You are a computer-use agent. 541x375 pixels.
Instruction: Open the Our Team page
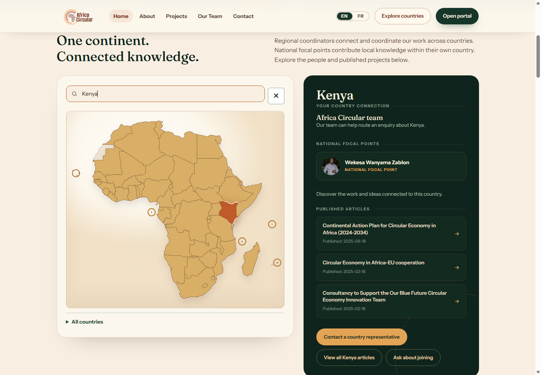[x=210, y=16]
